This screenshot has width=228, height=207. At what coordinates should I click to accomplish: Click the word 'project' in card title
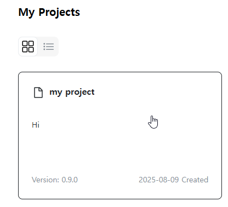(x=80, y=93)
